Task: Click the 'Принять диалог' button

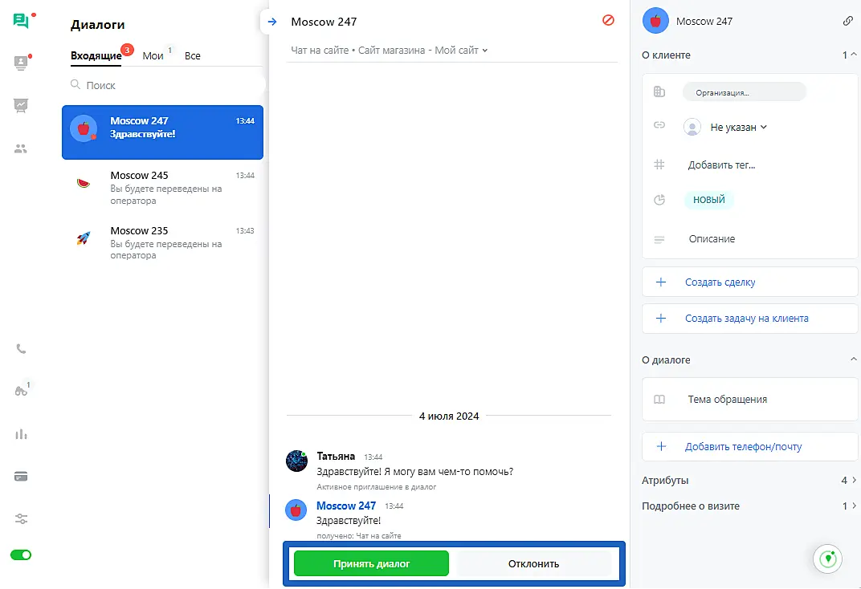Action: click(371, 563)
